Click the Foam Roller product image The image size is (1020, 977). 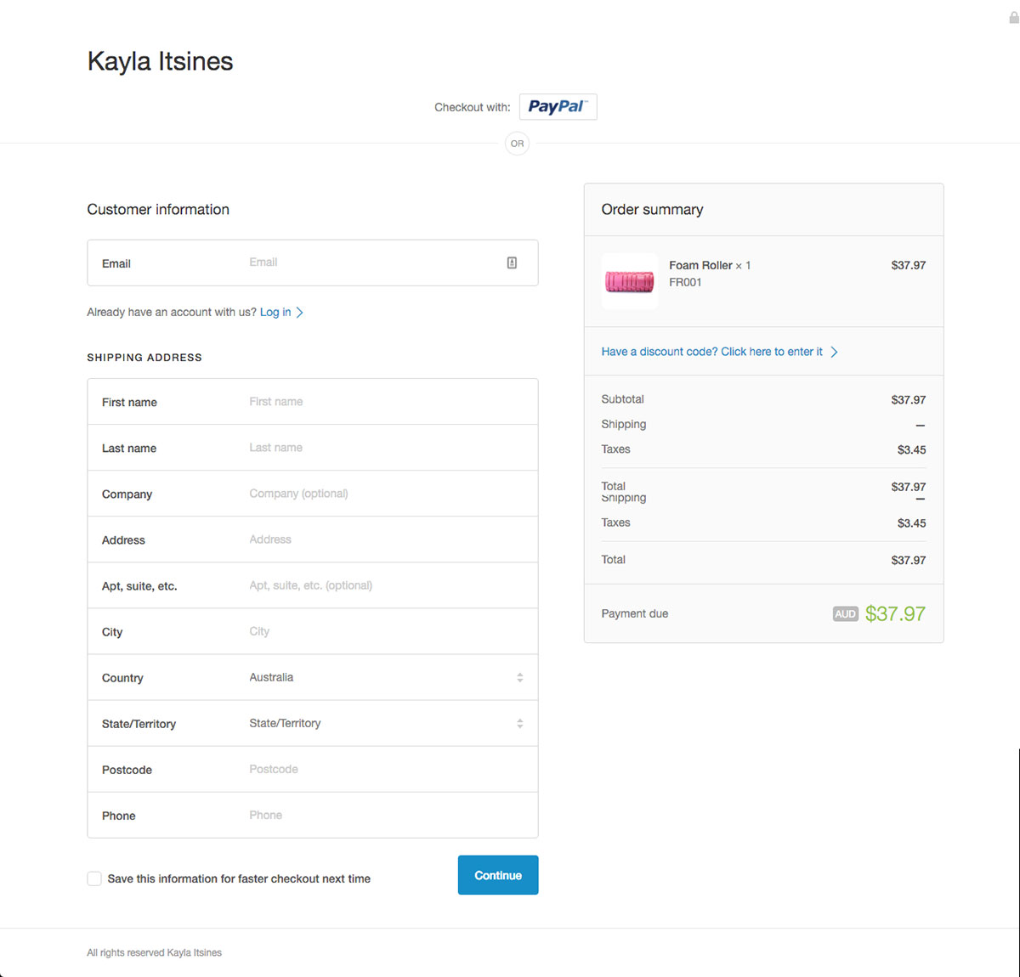[x=630, y=281]
